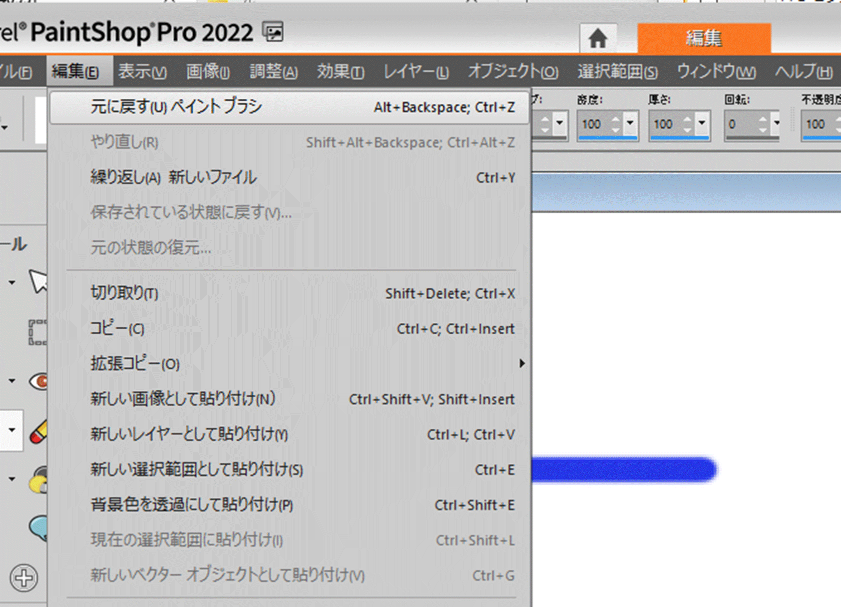Click the blue slider bar under 厚さ
The image size is (841, 607).
[679, 137]
